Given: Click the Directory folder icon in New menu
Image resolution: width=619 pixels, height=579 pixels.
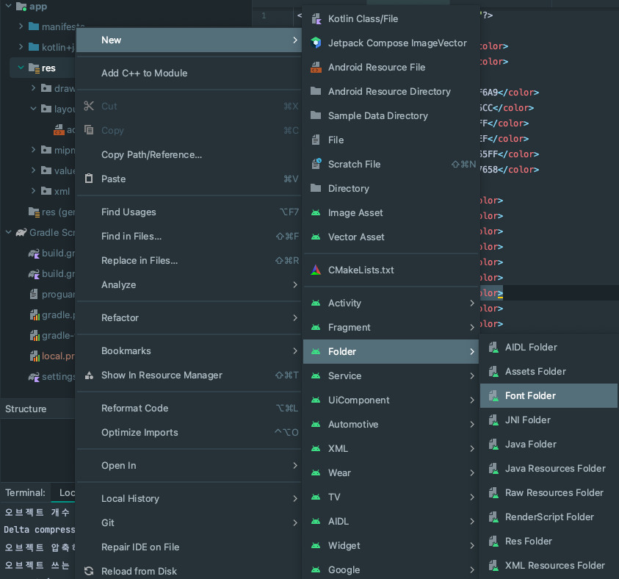Looking at the screenshot, I should click(x=316, y=188).
